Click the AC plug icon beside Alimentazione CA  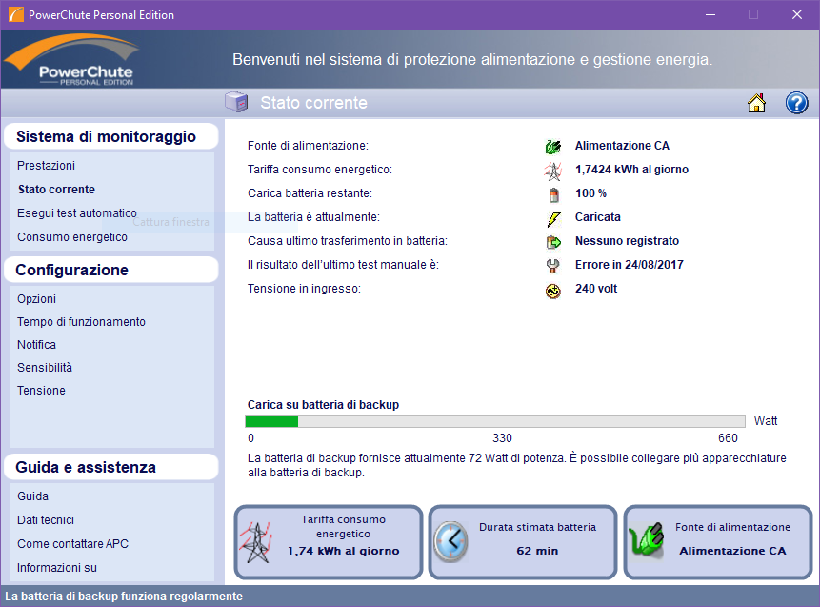[x=552, y=147]
